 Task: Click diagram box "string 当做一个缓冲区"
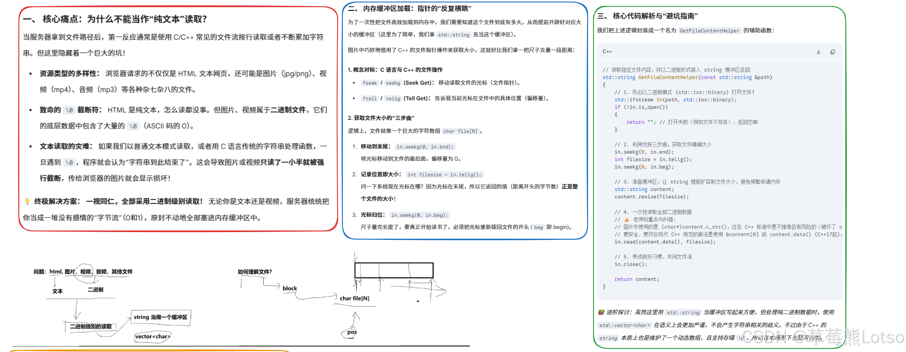161,317
